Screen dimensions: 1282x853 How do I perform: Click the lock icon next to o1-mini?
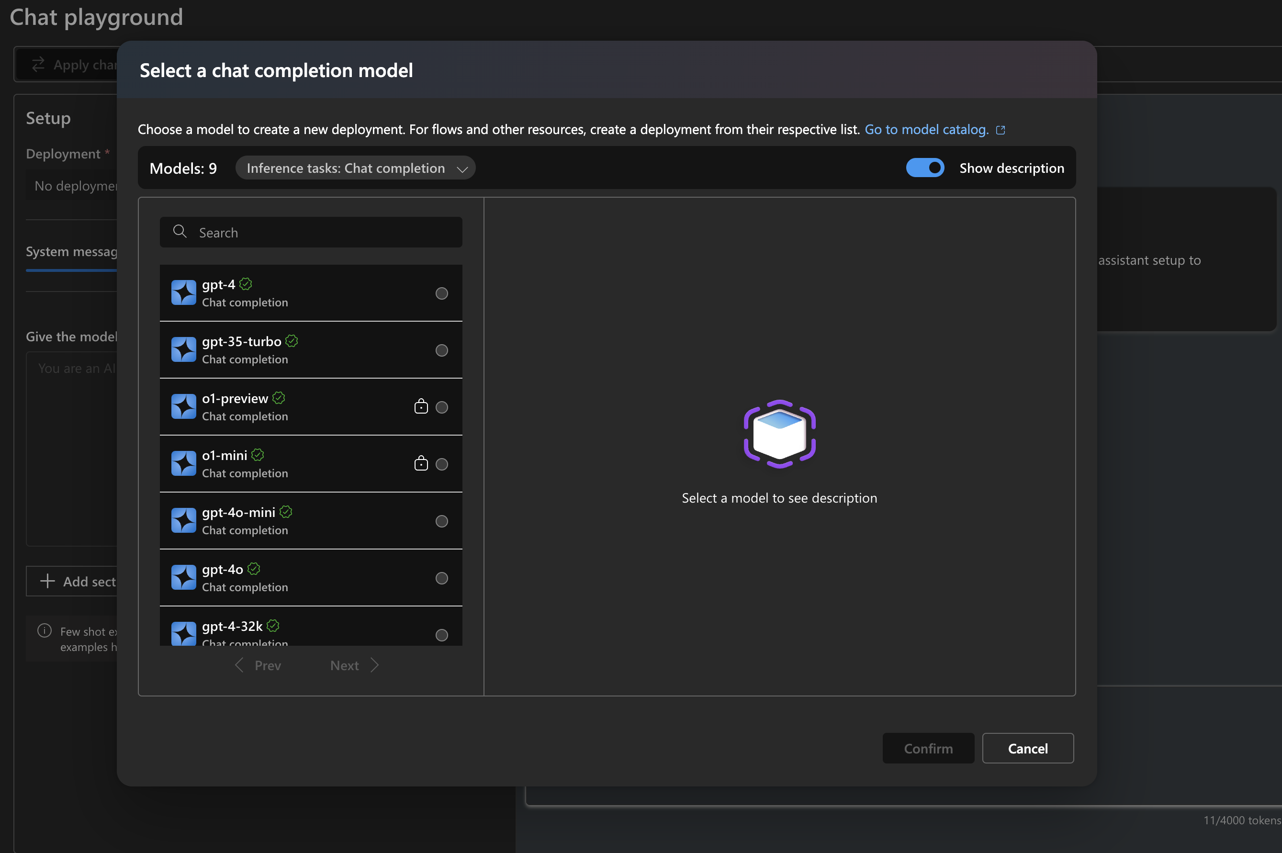point(421,464)
